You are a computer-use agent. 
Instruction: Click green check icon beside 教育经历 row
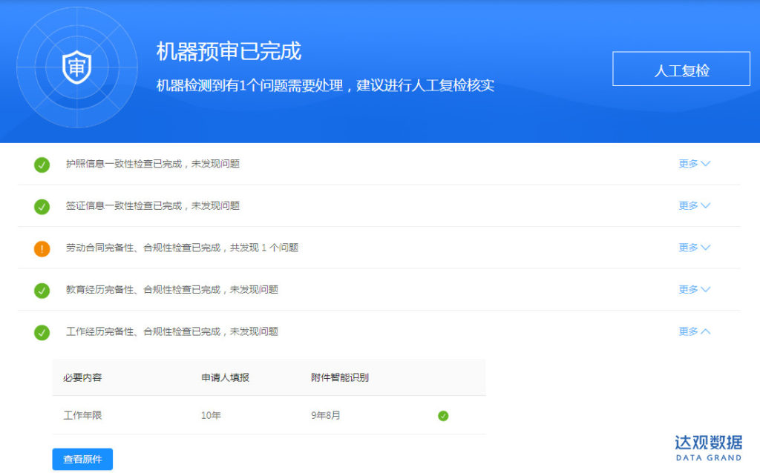coord(42,290)
